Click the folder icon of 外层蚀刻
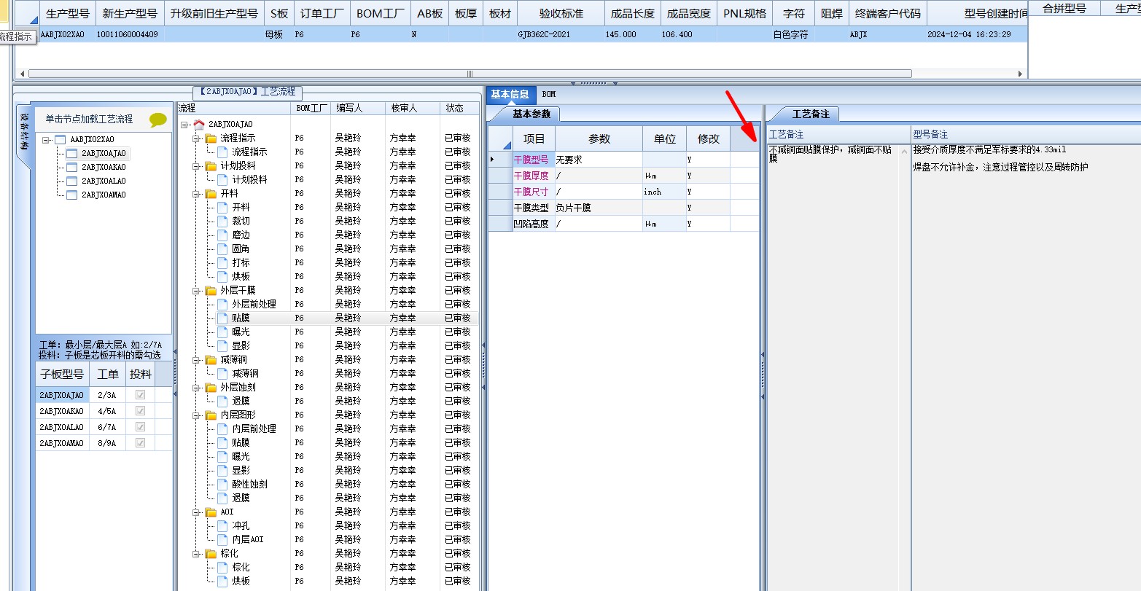The width and height of the screenshot is (1141, 591). [x=211, y=388]
